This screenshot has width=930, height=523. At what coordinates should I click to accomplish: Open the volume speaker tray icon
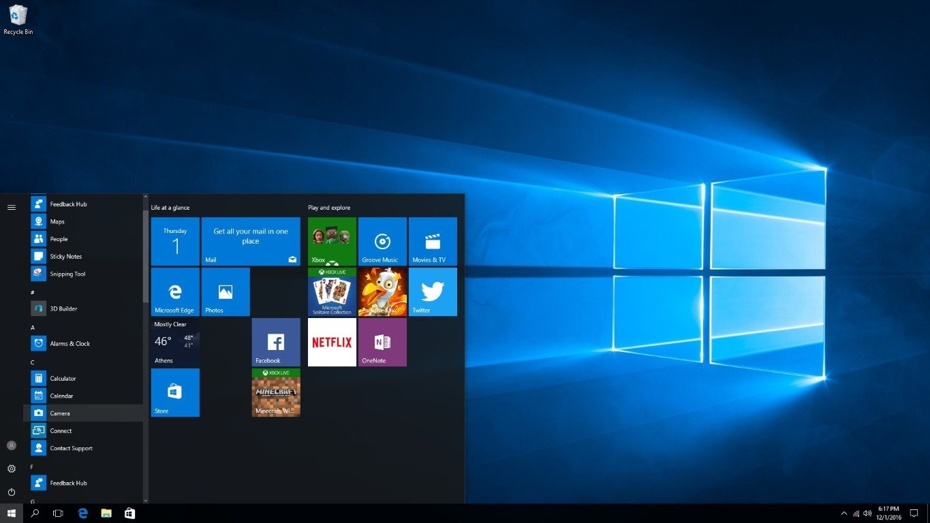point(867,513)
